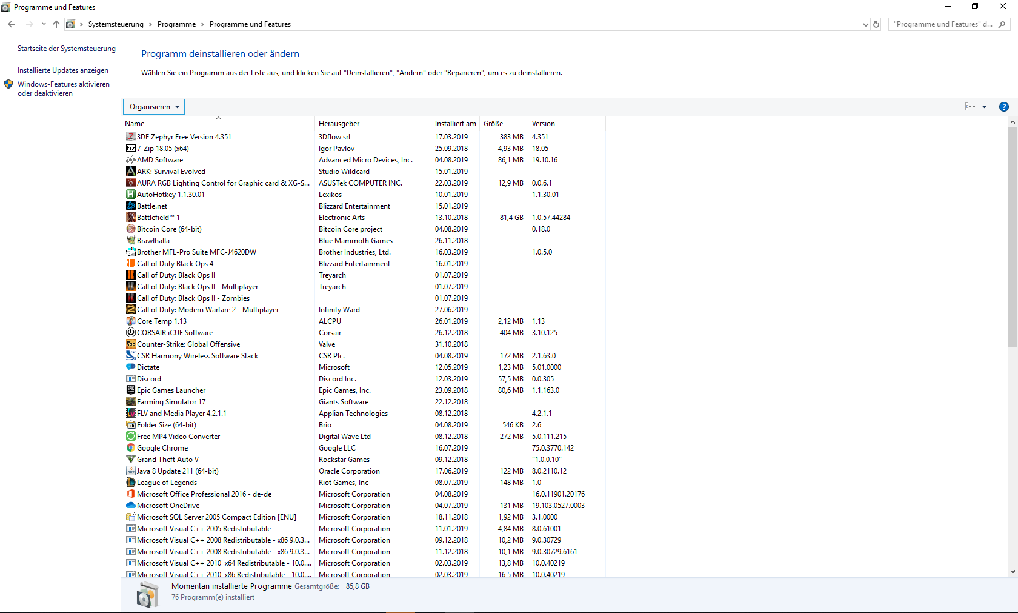Click the 7-Zip 18.05 program icon
This screenshot has height=613, width=1018.
click(x=130, y=149)
